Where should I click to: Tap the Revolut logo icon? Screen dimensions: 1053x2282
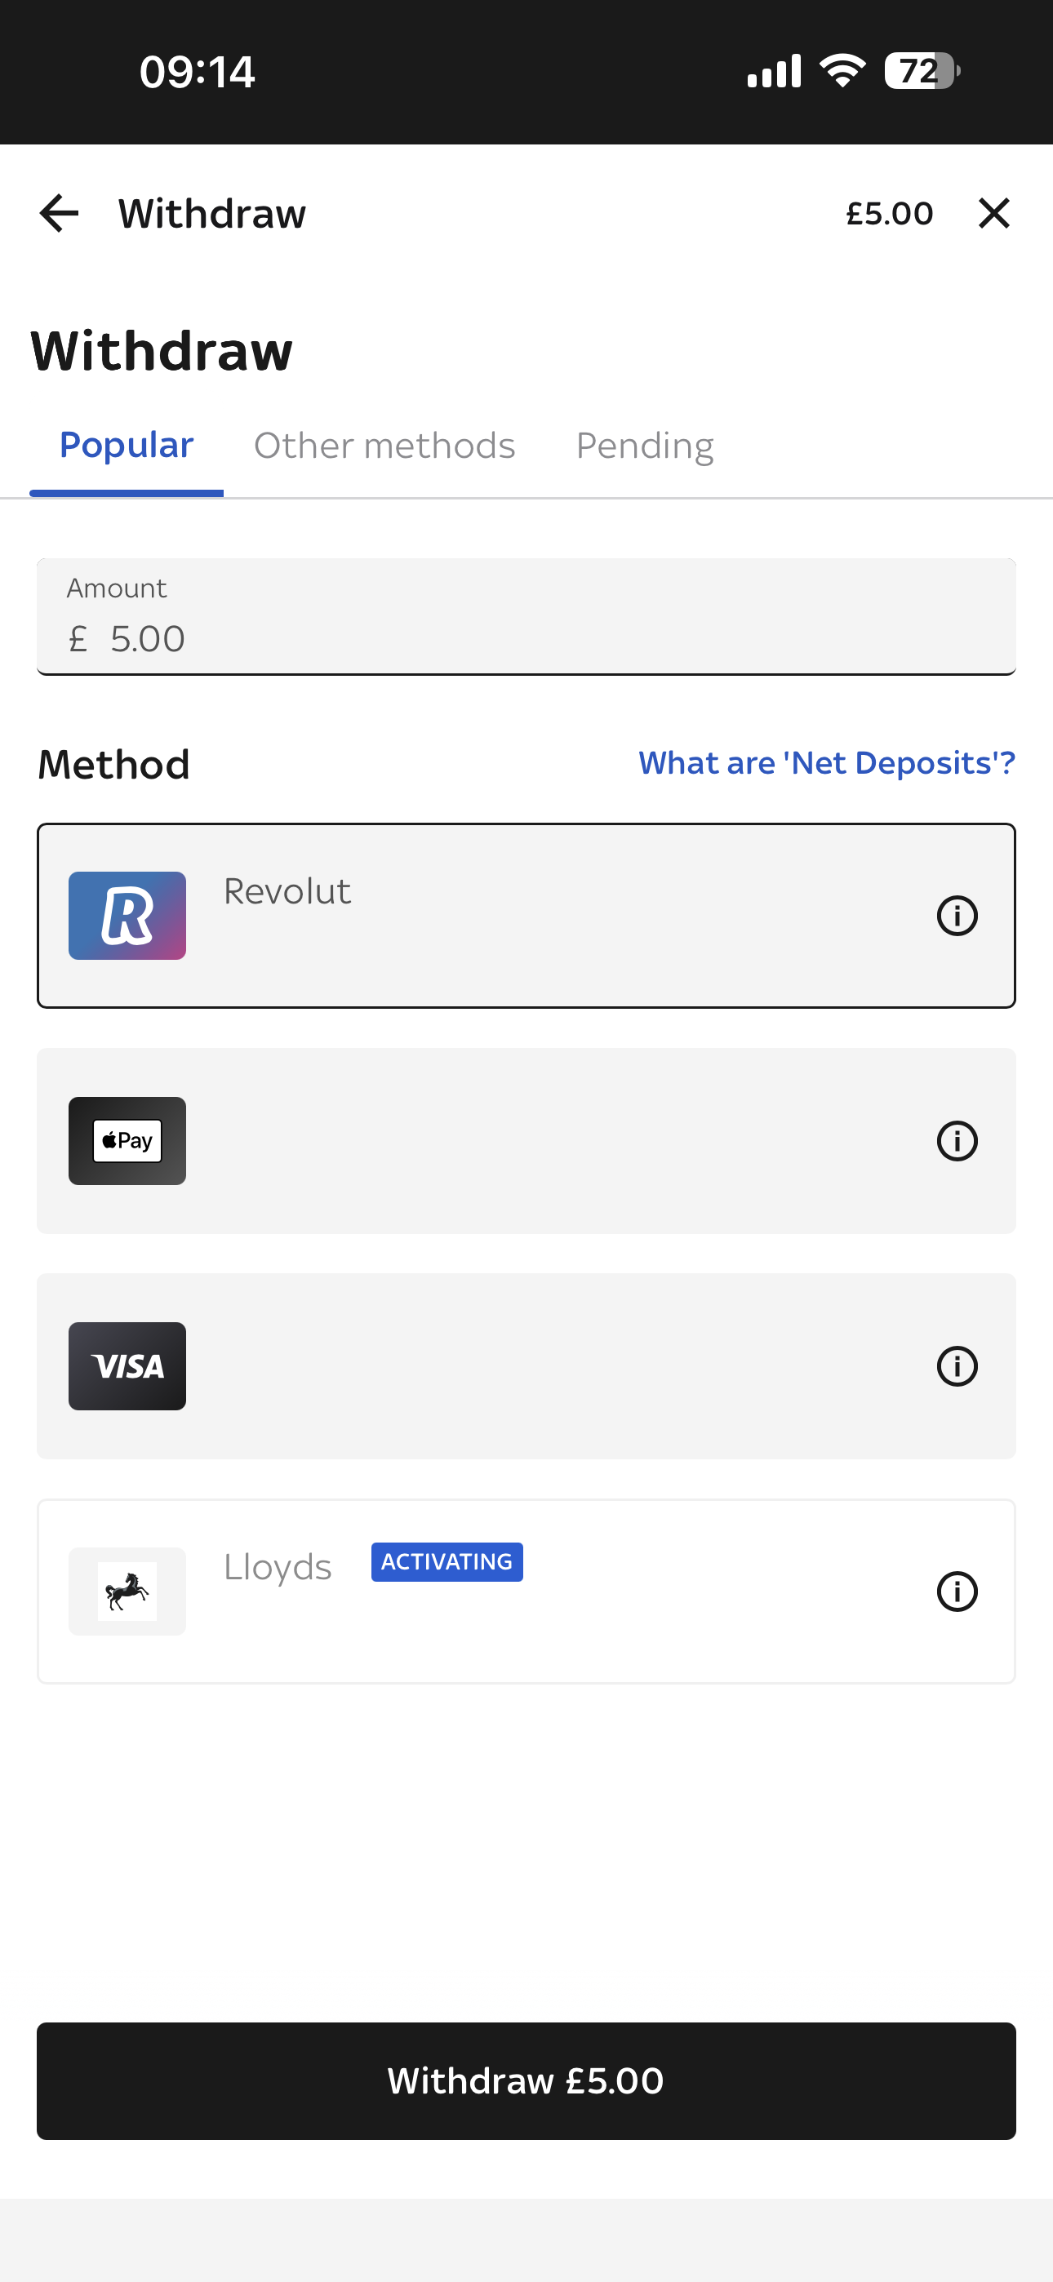coord(127,916)
